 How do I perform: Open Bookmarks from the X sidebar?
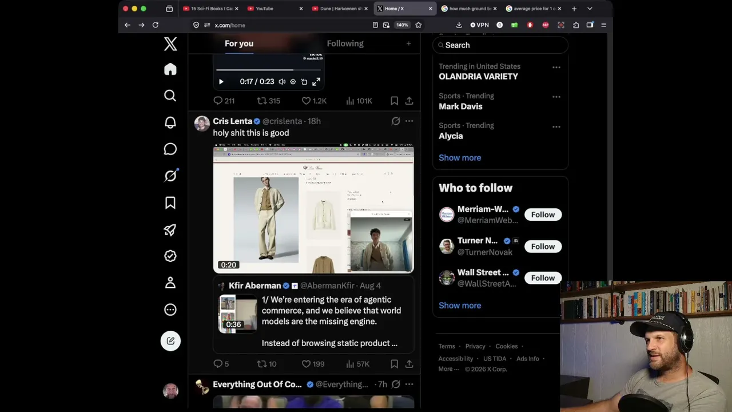click(170, 203)
